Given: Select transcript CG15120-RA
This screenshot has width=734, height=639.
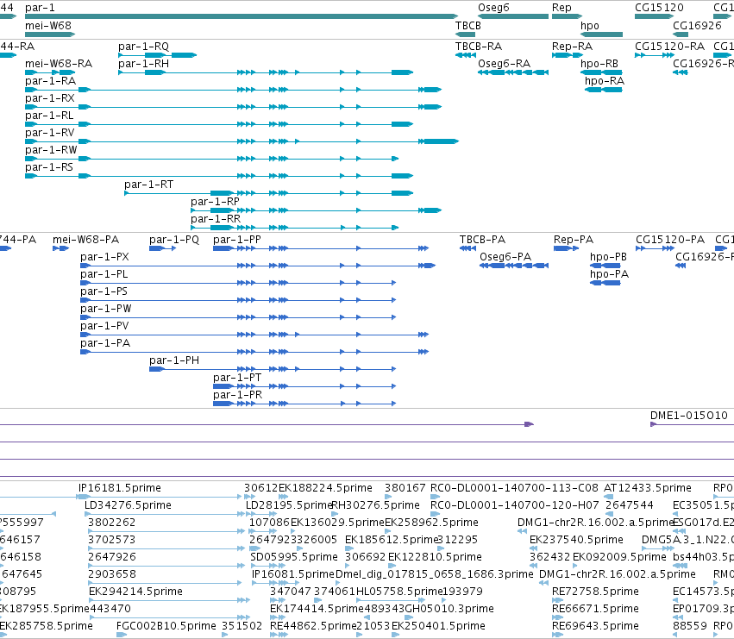Looking at the screenshot, I should coord(655,55).
